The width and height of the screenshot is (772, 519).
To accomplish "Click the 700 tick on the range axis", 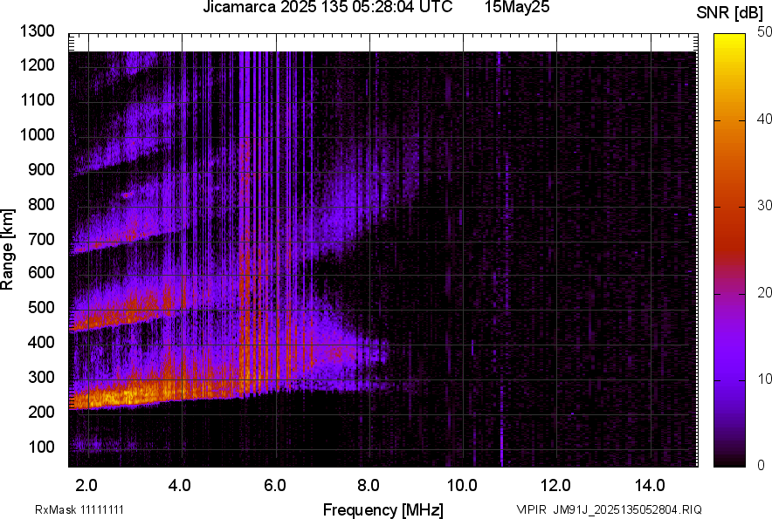I will (44, 239).
